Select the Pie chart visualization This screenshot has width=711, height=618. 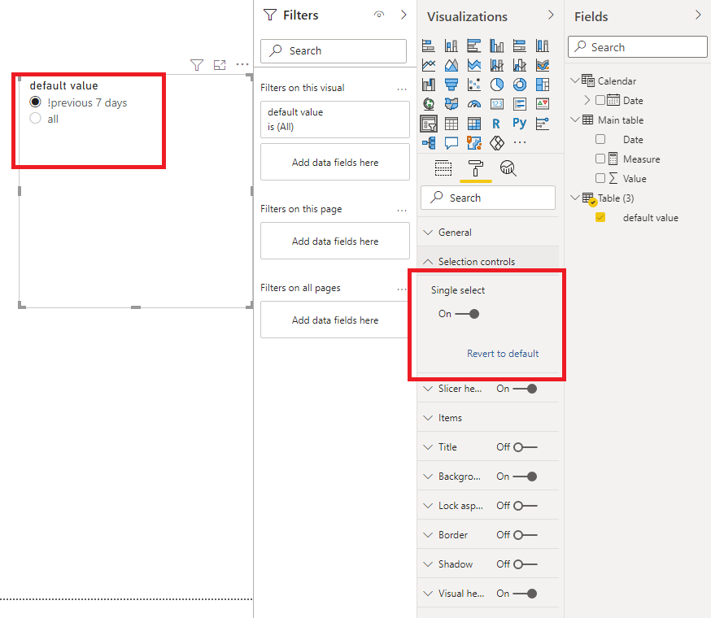pos(497,85)
